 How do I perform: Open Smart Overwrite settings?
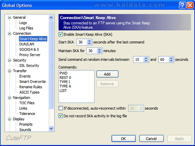(x=33, y=82)
